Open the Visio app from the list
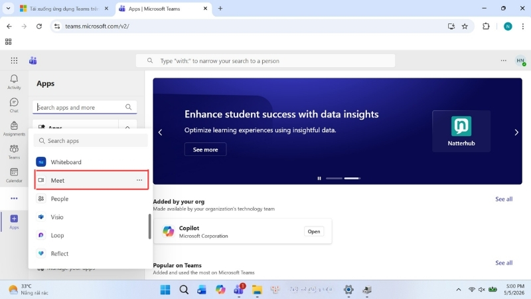 (92, 217)
